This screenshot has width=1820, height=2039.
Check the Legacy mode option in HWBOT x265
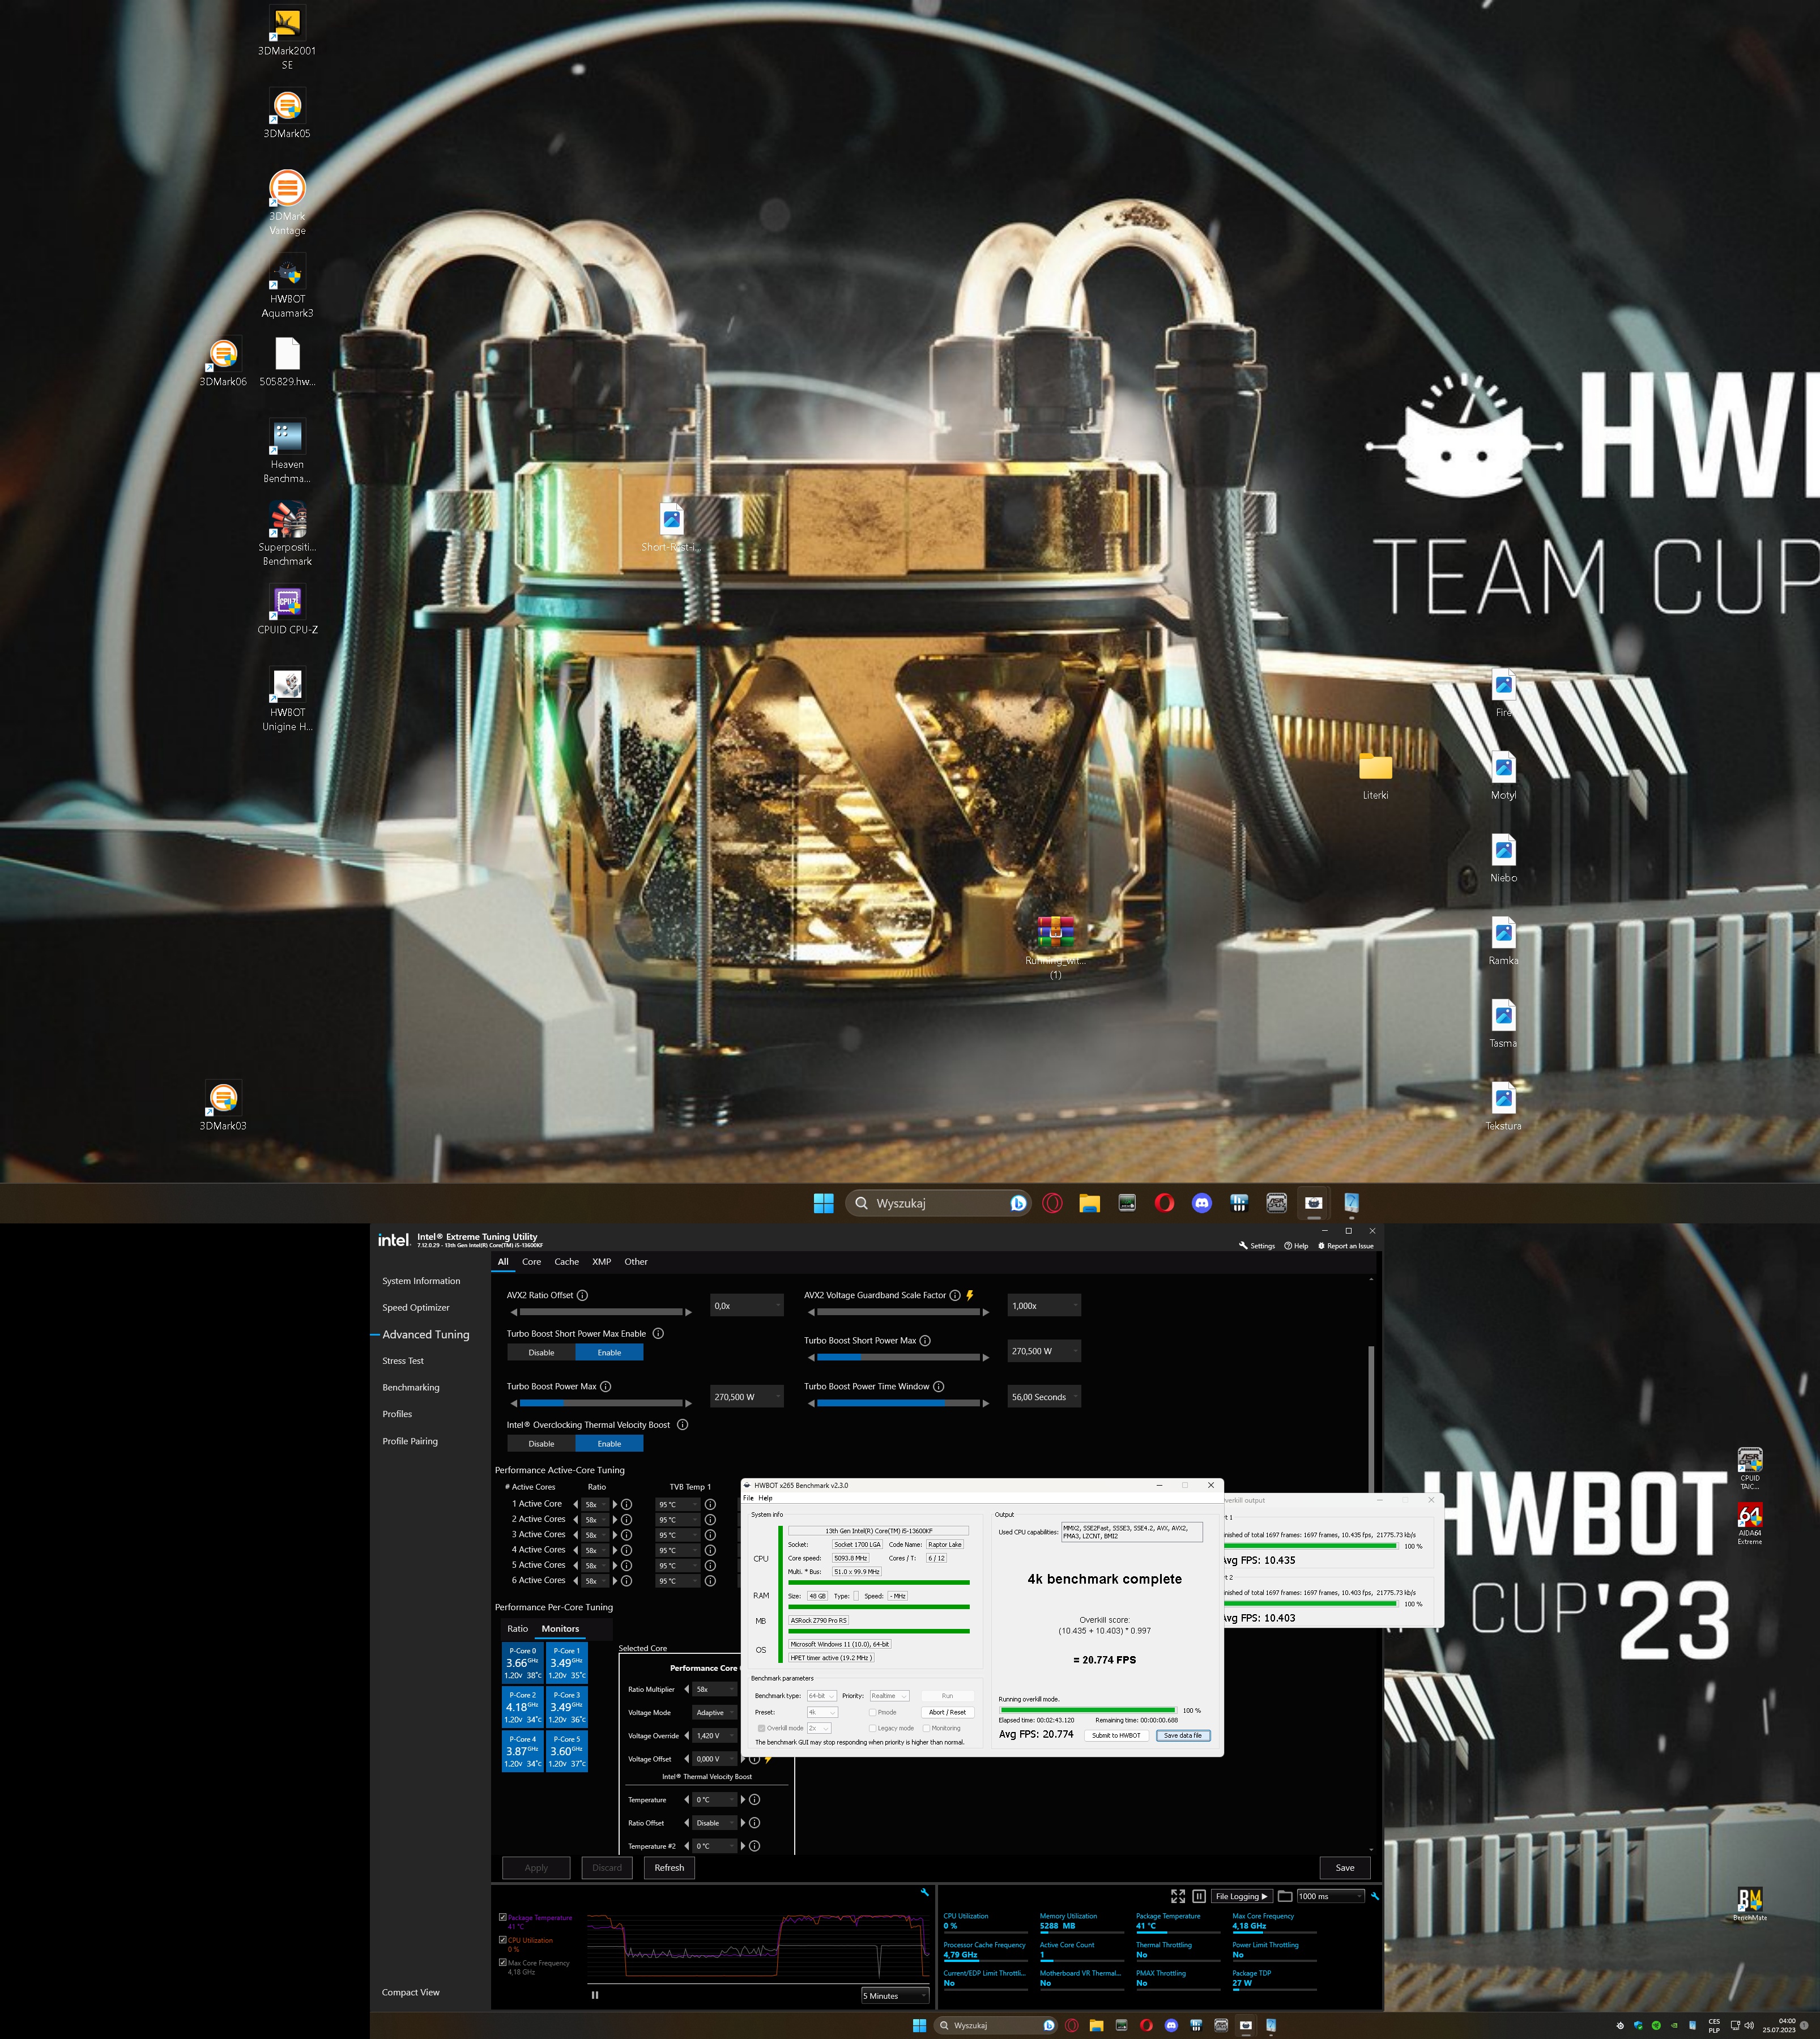point(873,1728)
